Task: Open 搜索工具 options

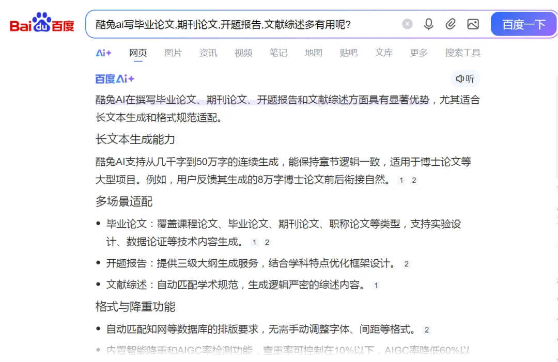Action: (x=462, y=53)
